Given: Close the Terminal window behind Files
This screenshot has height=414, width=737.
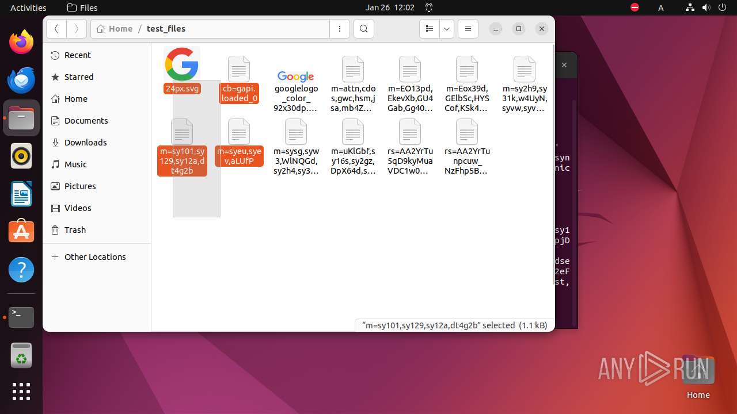Looking at the screenshot, I should click(x=564, y=66).
